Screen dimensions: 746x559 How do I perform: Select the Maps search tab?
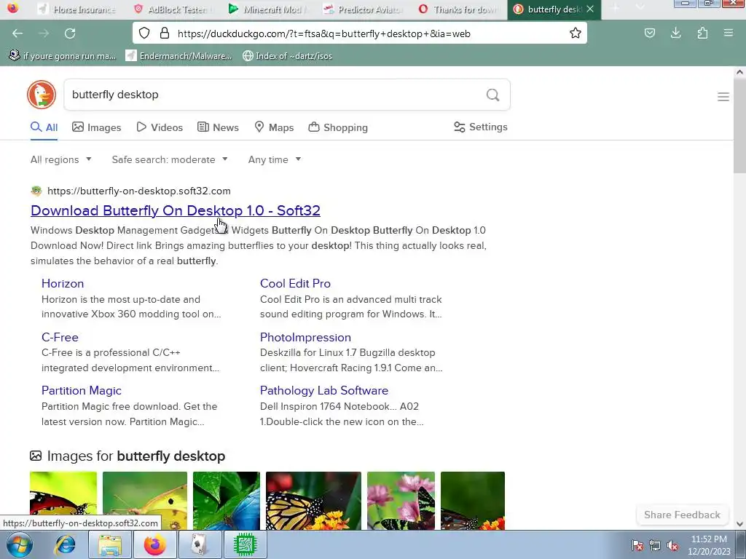click(x=274, y=127)
